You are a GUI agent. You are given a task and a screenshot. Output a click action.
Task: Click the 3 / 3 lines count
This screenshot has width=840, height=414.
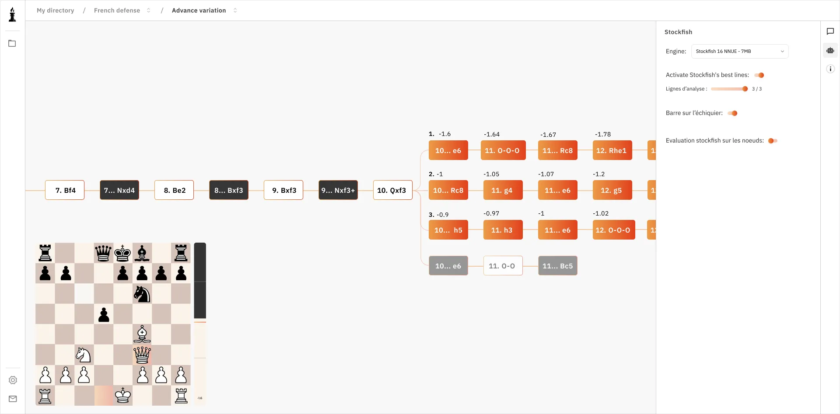tap(757, 89)
